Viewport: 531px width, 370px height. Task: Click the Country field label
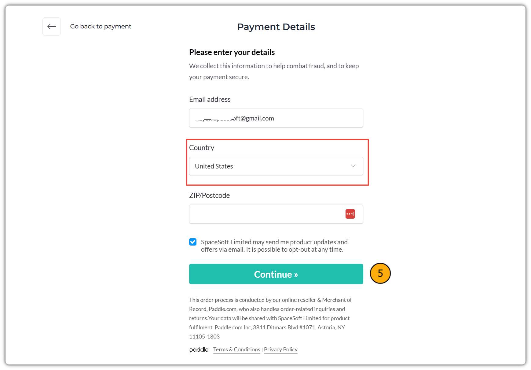click(202, 148)
